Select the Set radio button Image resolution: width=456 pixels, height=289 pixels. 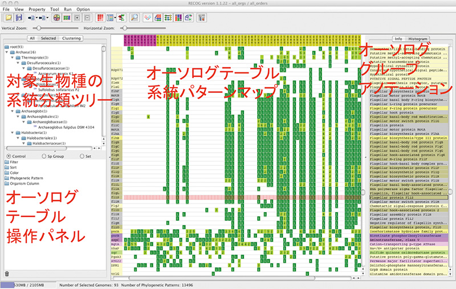(81, 156)
